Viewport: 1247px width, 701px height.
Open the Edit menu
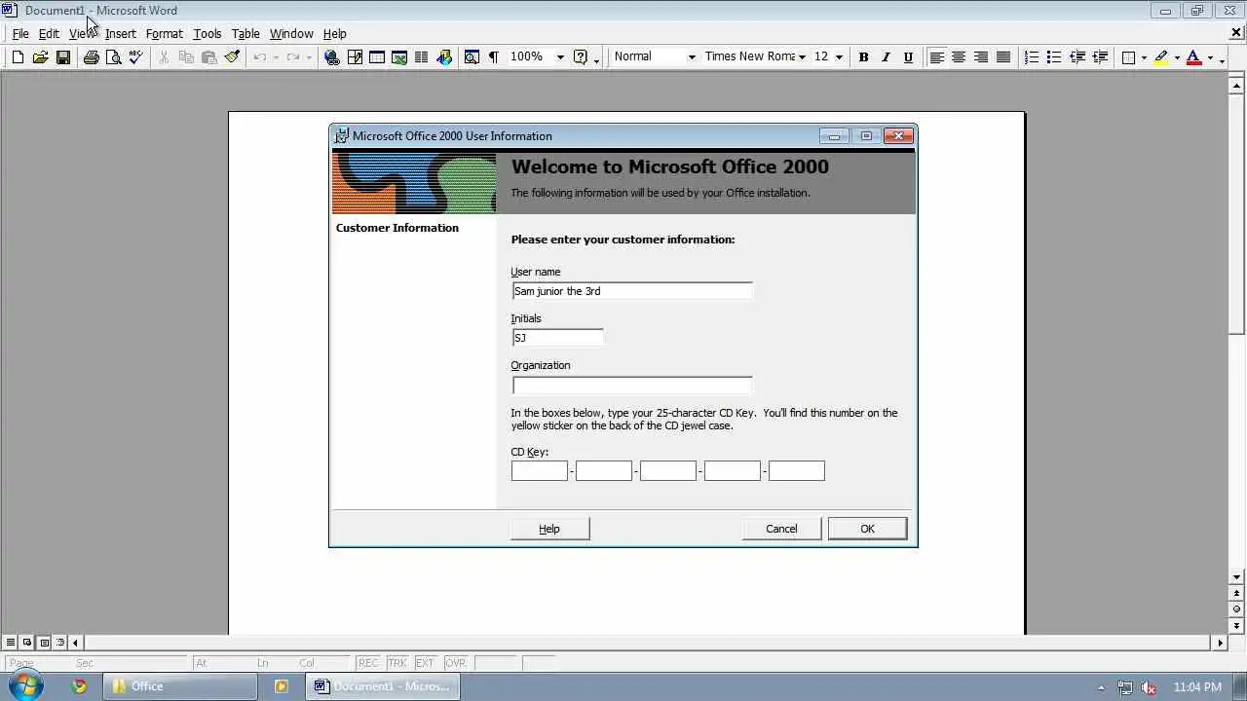pyautogui.click(x=49, y=33)
